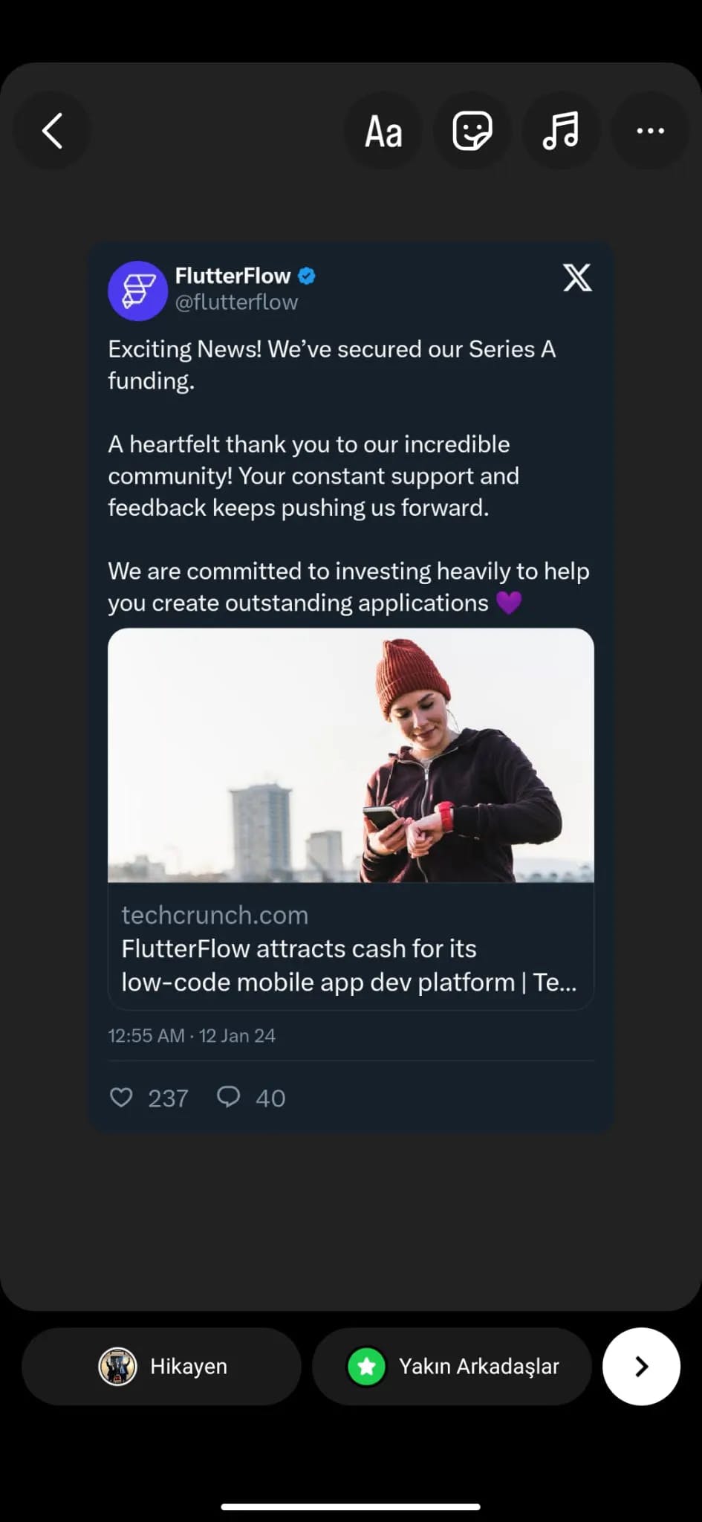Image resolution: width=702 pixels, height=1522 pixels.
Task: Tap the blue verified badge
Action: tap(307, 276)
